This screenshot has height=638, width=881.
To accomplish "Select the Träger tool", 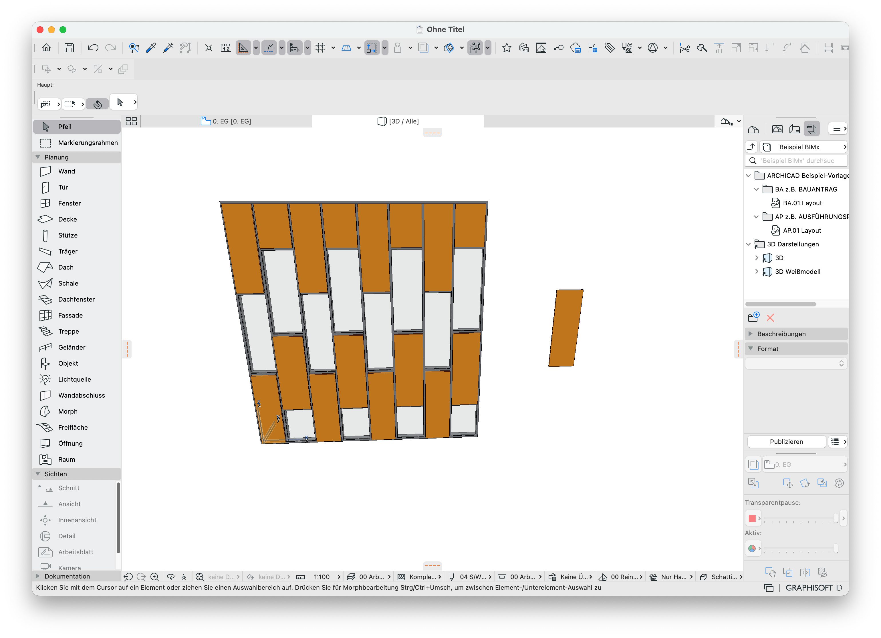I will (77, 252).
